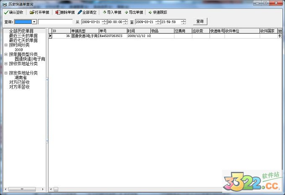Click the tree panel's right scroll arrow
Screen dimensions: 285x195
43,190
